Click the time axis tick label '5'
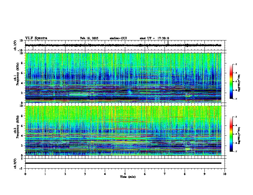The height and width of the screenshot is (195, 253). tap(125, 174)
